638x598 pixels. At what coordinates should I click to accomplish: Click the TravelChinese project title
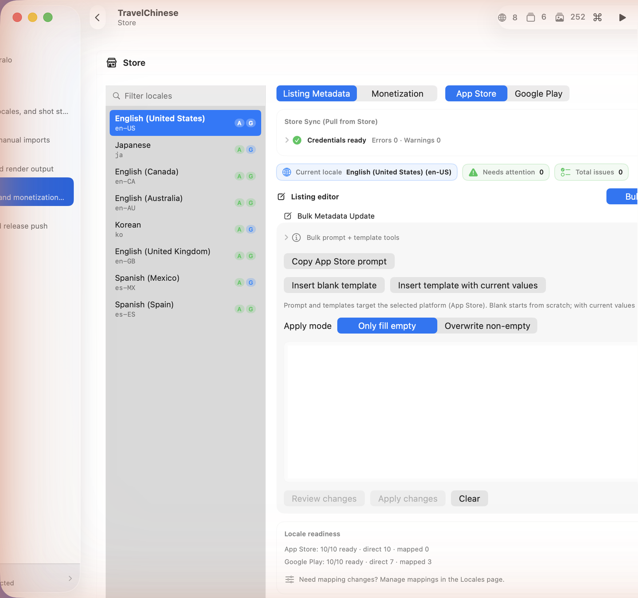[148, 13]
